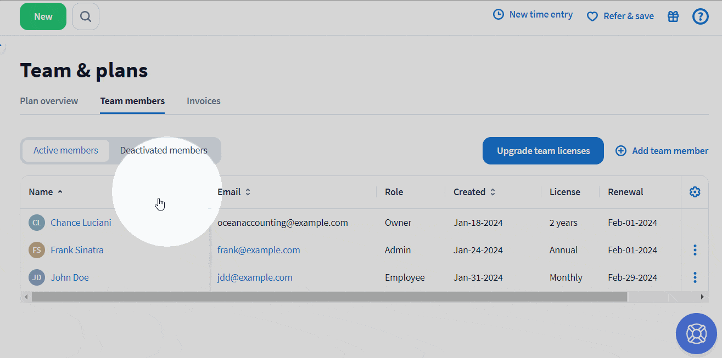The image size is (722, 358).
Task: Open table column settings gear
Action: (695, 192)
